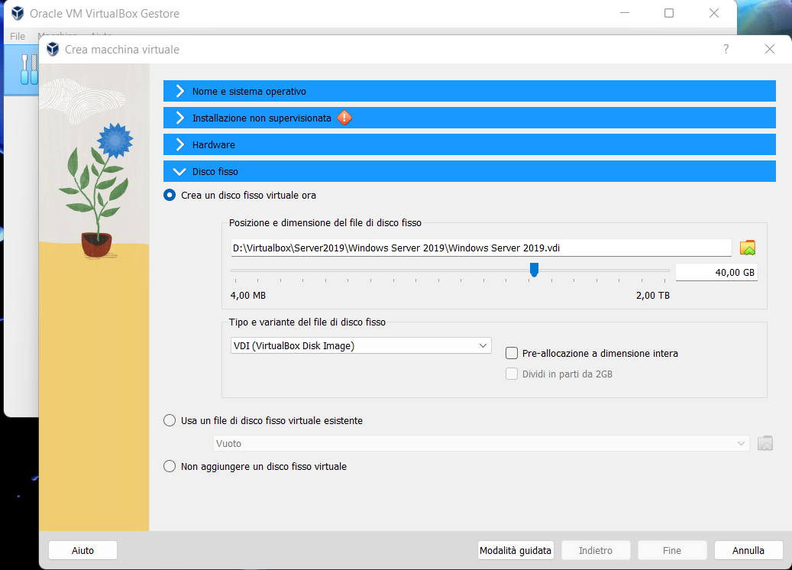
Task: Click the 4,00 MB minimum size label
Action: pyautogui.click(x=248, y=295)
